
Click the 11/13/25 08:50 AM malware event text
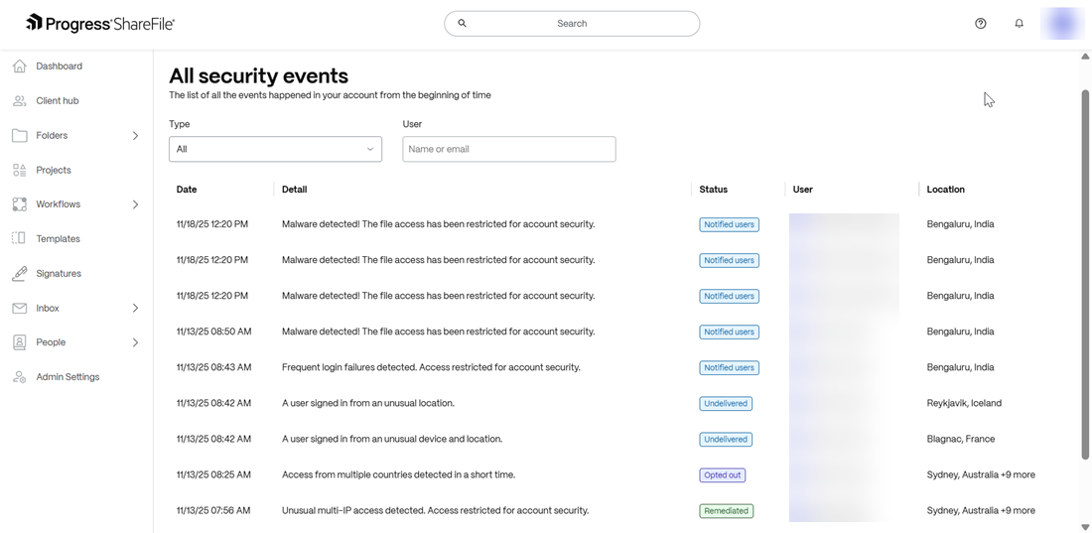coord(438,332)
